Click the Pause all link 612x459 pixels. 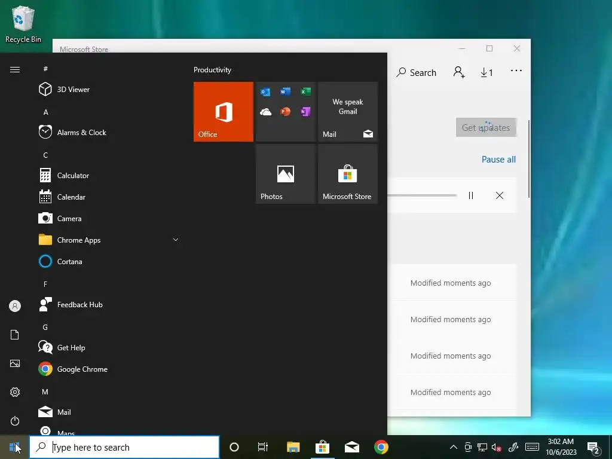coord(498,160)
